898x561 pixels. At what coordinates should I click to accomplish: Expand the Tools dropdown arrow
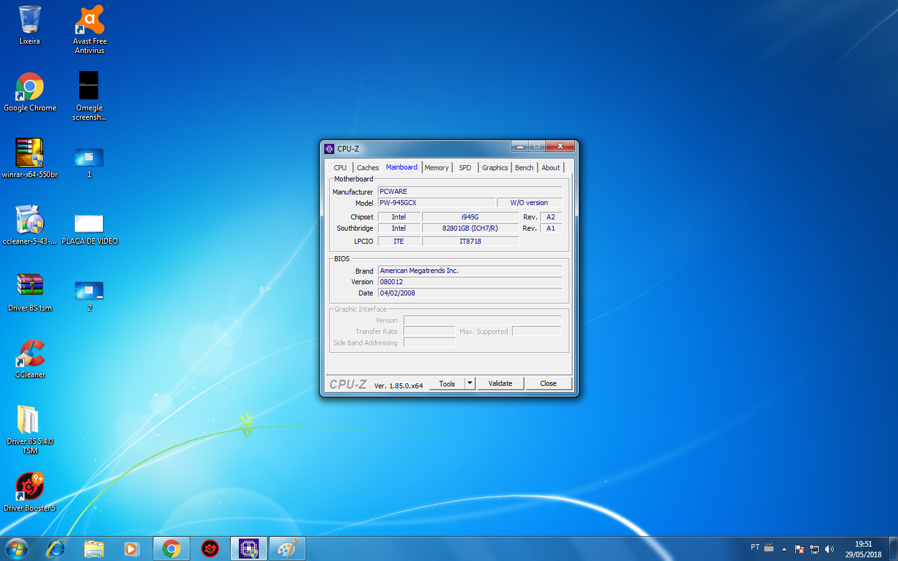pyautogui.click(x=470, y=383)
